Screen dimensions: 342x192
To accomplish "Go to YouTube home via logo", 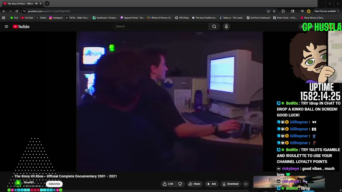I will click(x=21, y=26).
